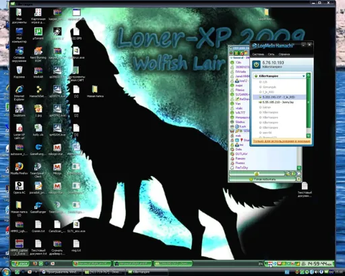Select contact FireToSky in the chat list
Screen dimensions: 345x276
(x=241, y=168)
